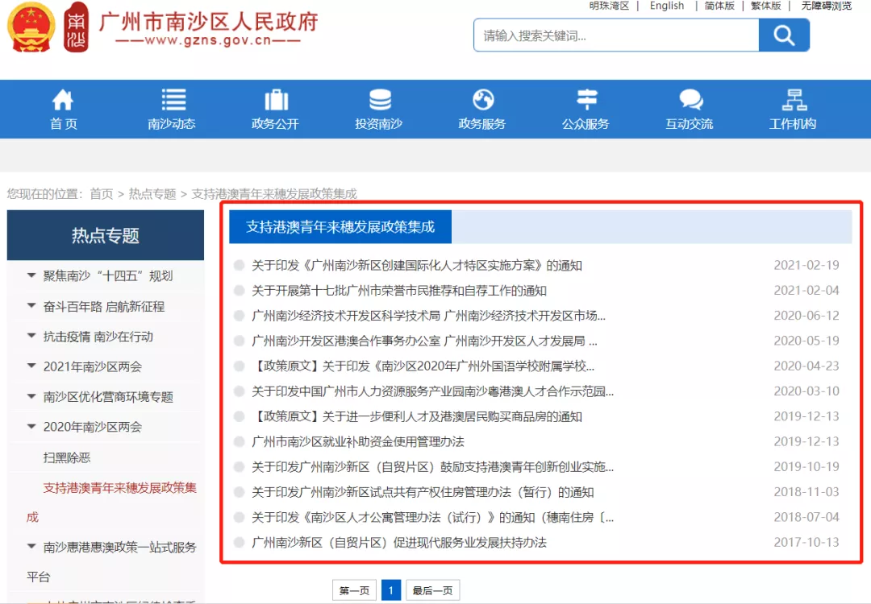Open the 明珠湾区 link in top bar

[609, 6]
